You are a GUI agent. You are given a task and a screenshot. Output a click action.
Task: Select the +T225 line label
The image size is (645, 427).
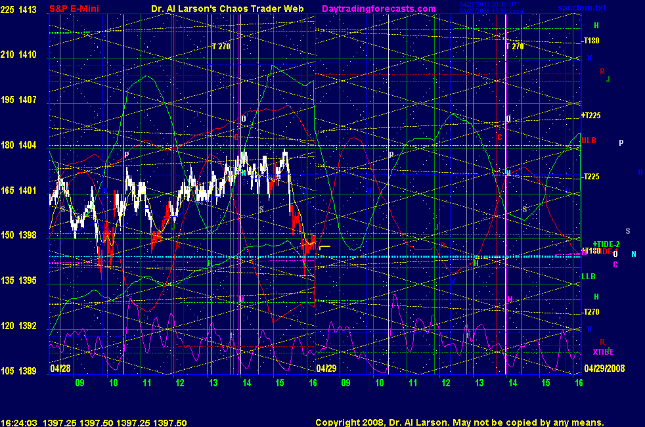[x=591, y=116]
